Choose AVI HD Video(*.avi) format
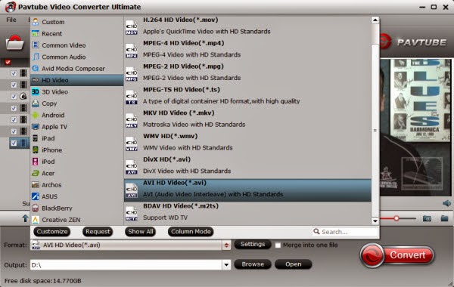The width and height of the screenshot is (454, 287). 247,190
